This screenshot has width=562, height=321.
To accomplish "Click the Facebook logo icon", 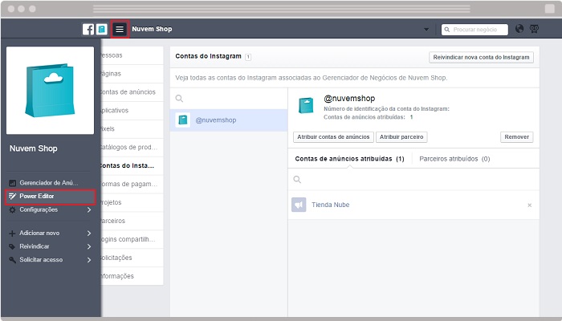I will (x=88, y=29).
